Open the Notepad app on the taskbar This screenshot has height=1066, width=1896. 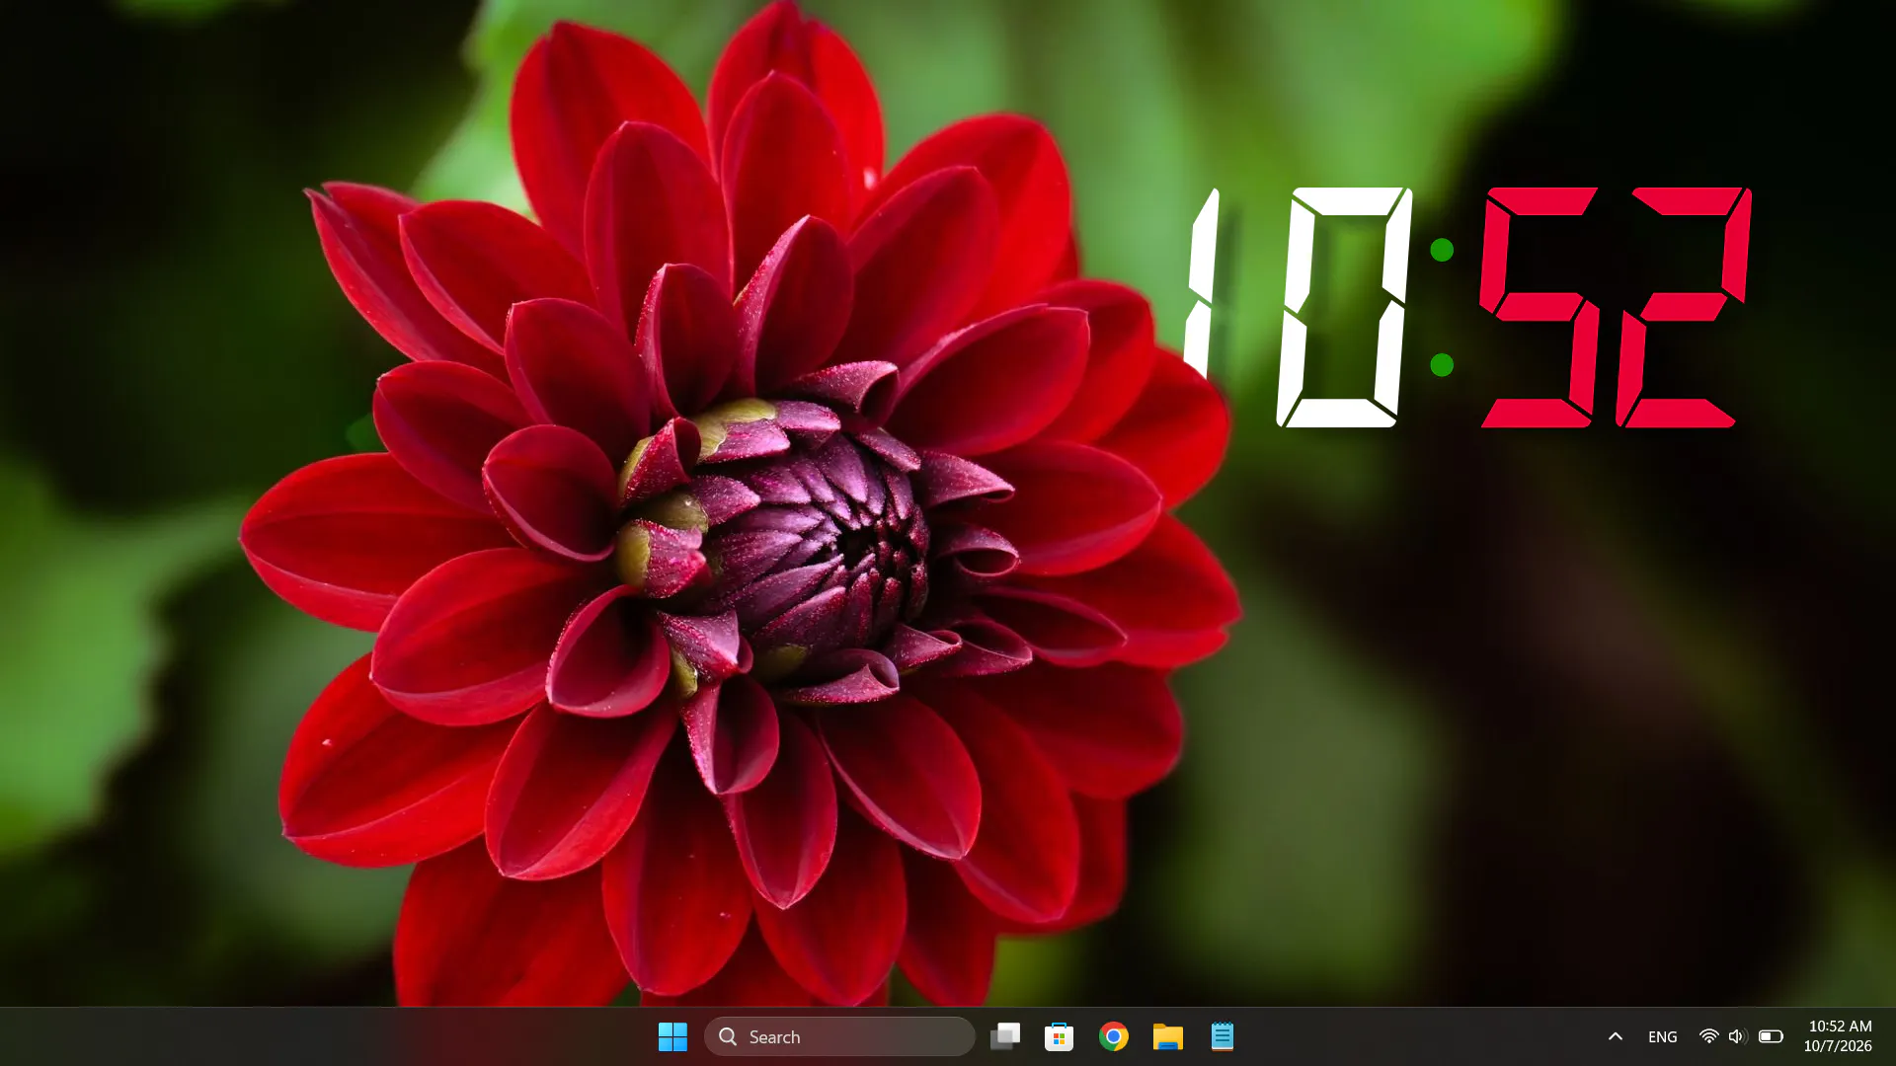[1223, 1036]
